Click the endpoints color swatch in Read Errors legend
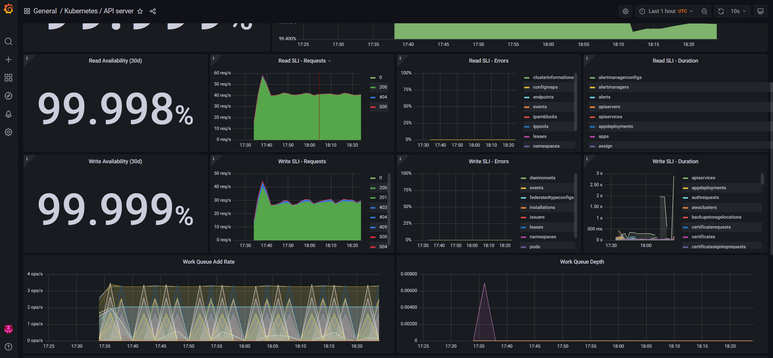The width and height of the screenshot is (773, 358). (x=527, y=97)
